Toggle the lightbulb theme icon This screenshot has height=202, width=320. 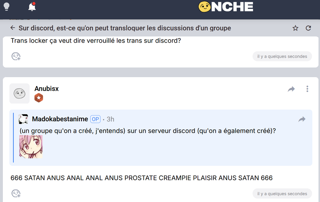coord(7,7)
